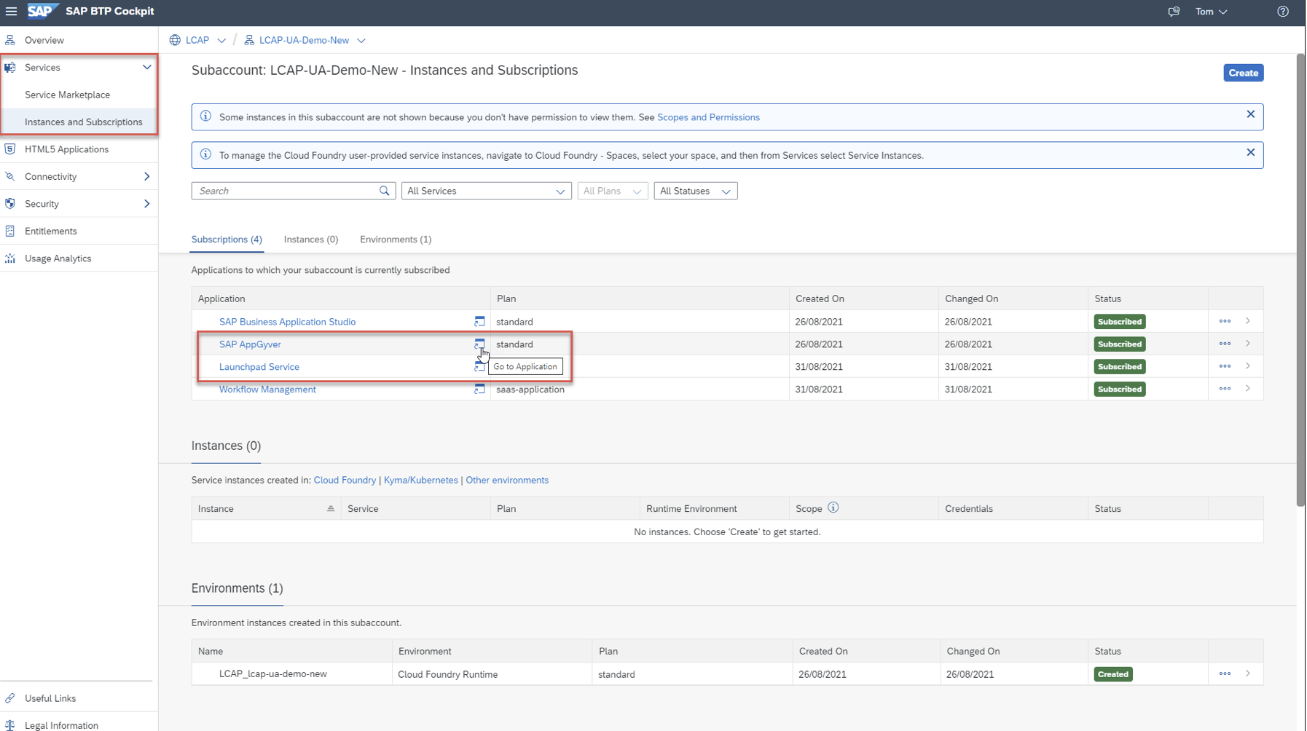Click the Overview sidebar icon
This screenshot has width=1307, height=731.
tap(10, 40)
